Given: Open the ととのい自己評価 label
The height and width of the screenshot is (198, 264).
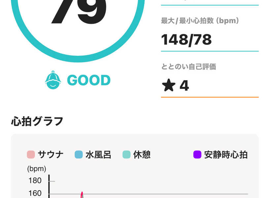Looking at the screenshot, I should pyautogui.click(x=188, y=67).
